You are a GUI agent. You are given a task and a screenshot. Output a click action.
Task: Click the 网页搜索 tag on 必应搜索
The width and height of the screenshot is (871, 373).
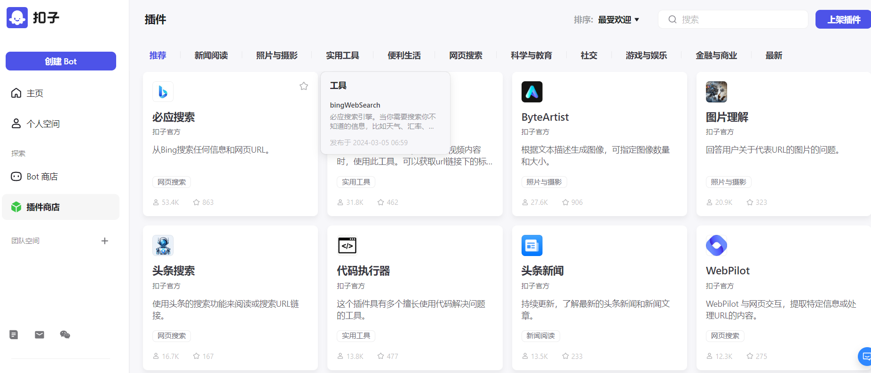click(172, 182)
